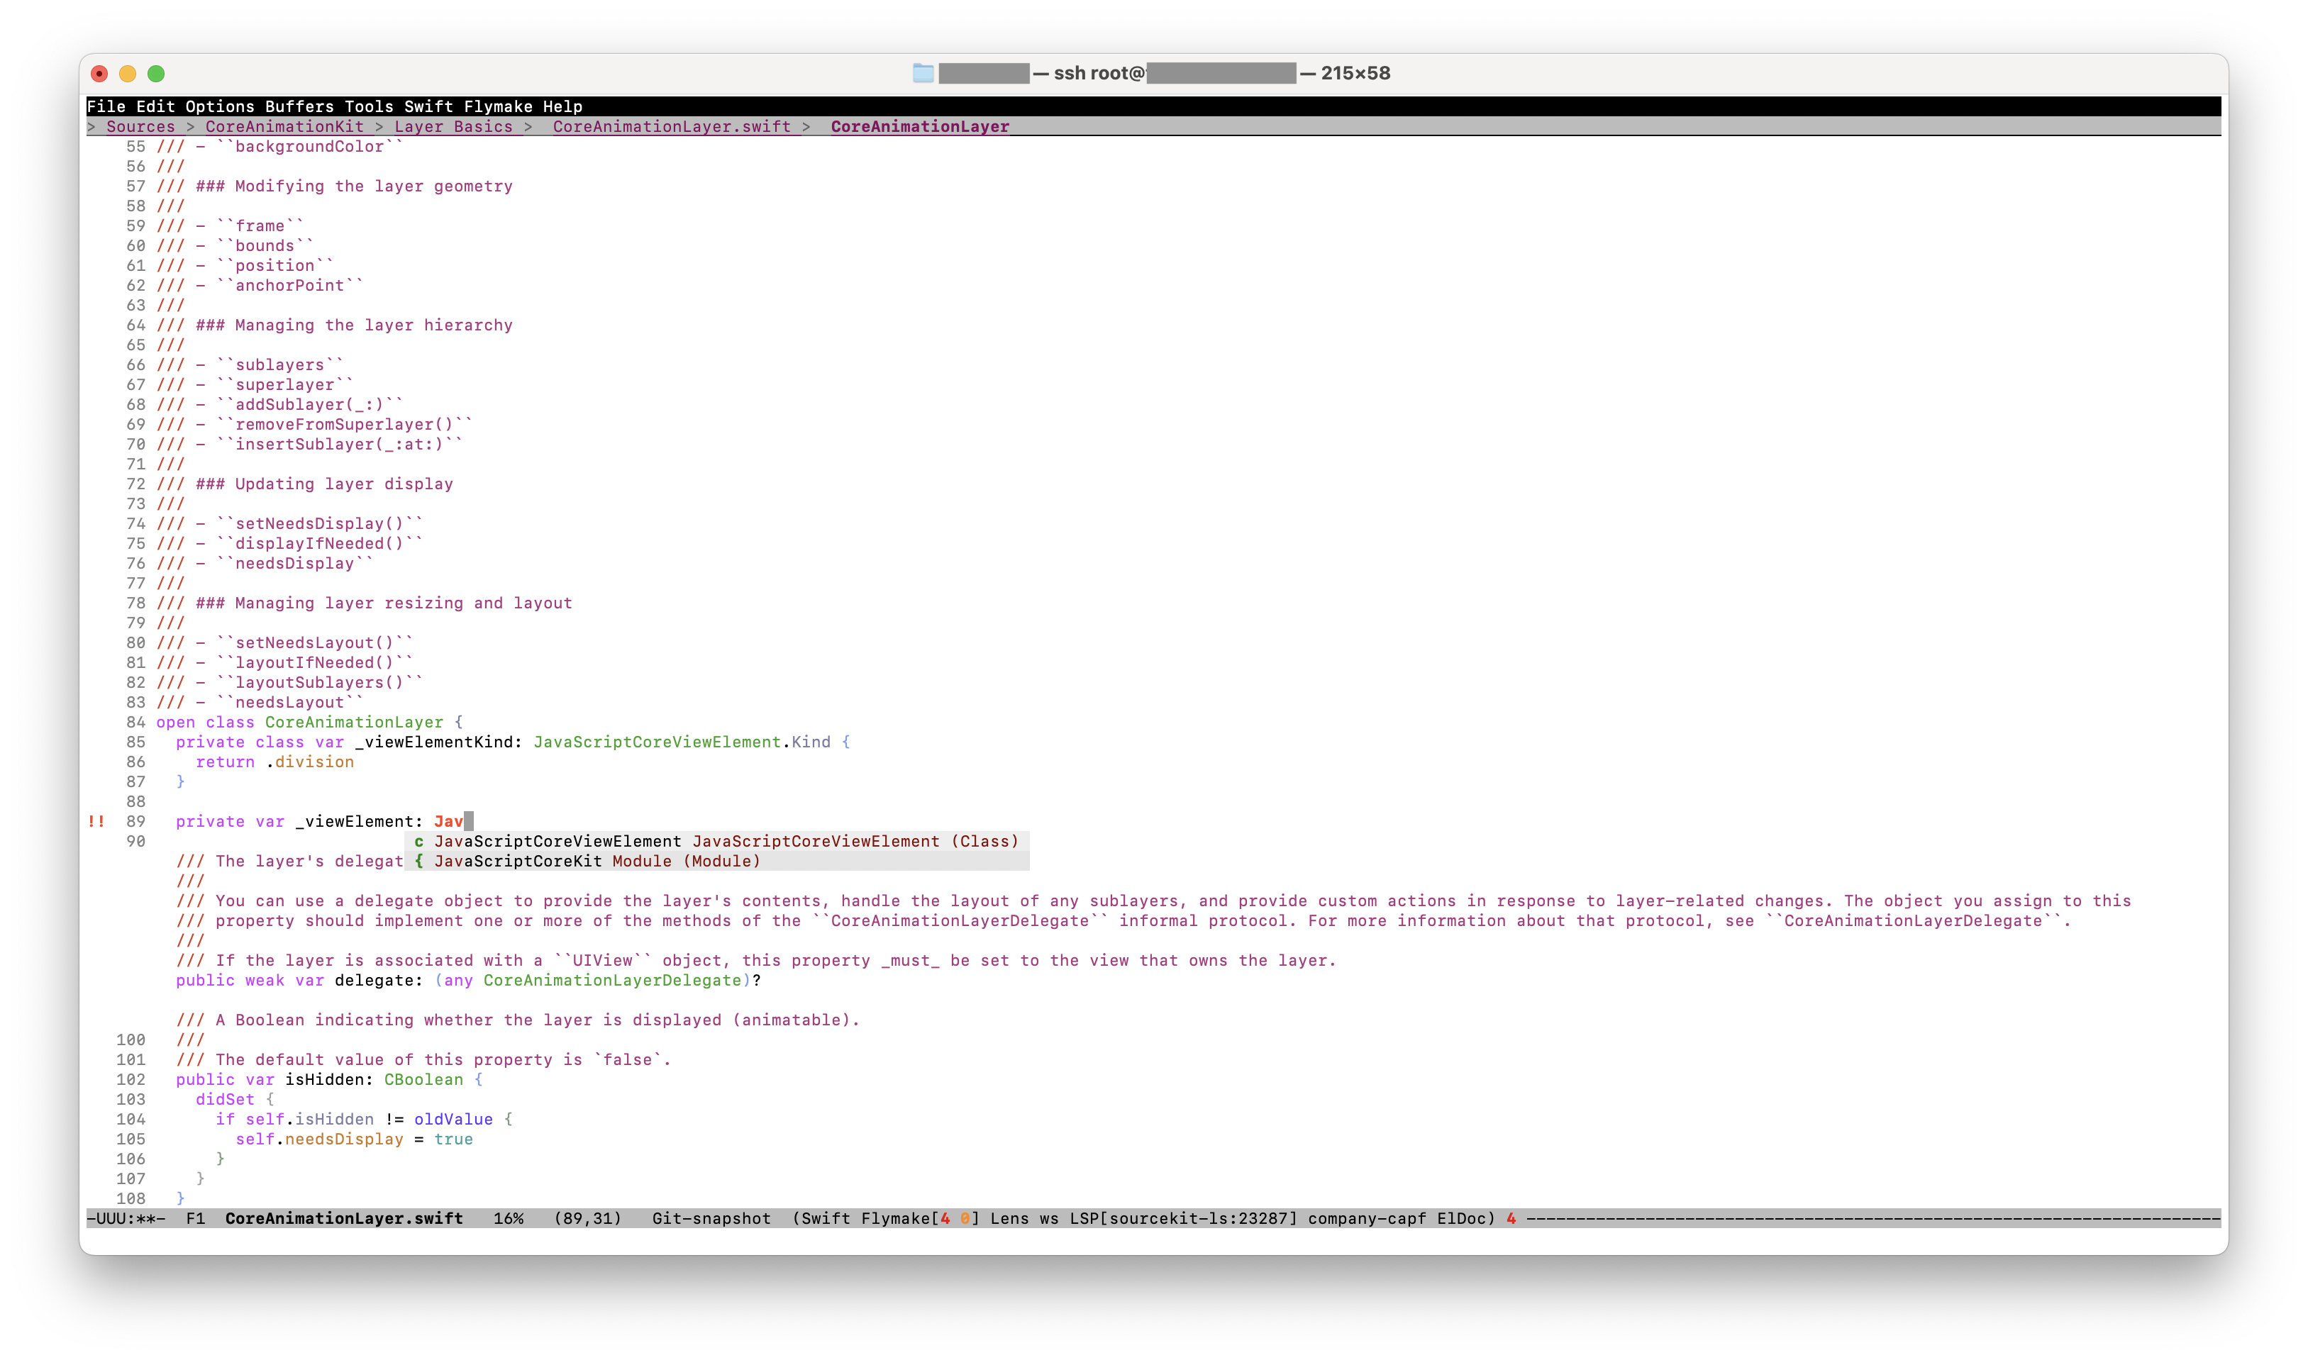Viewport: 2308px width, 1360px height.
Task: Click the CoreAnimationLayer.swift breadcrumb segment
Action: [x=671, y=126]
